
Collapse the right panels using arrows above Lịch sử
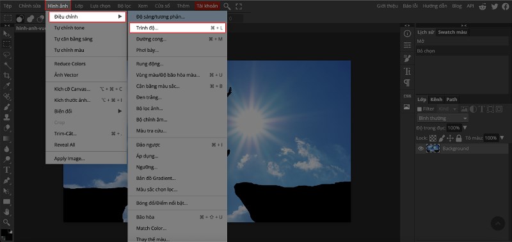click(464, 26)
